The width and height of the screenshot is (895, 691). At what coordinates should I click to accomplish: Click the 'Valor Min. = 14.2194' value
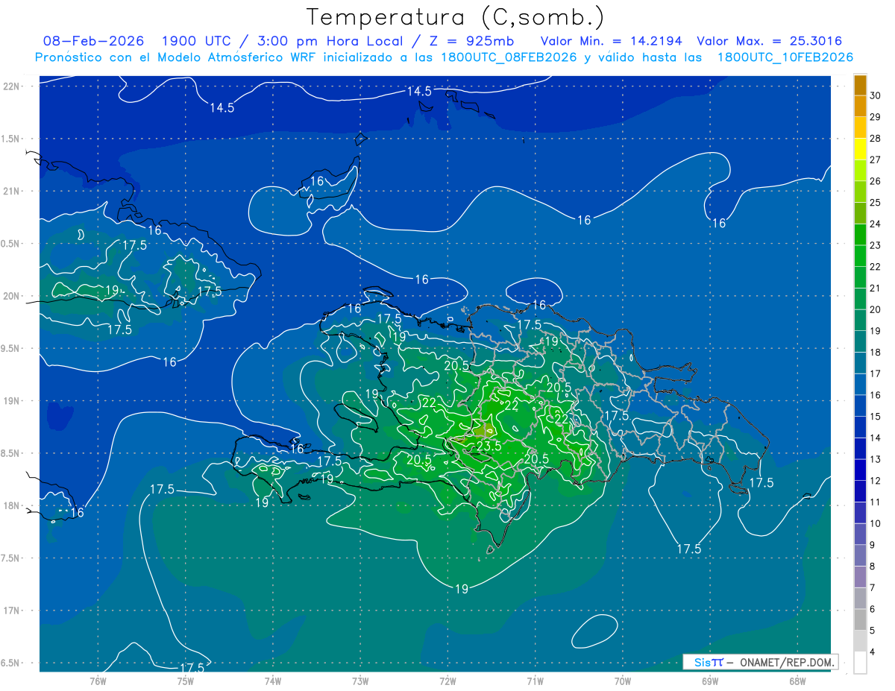pos(612,41)
